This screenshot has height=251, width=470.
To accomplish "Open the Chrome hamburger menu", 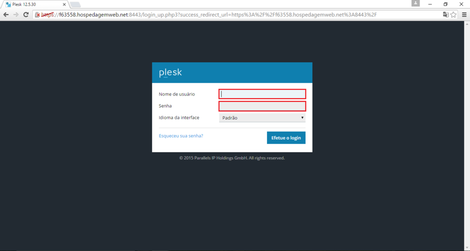I will [x=463, y=15].
